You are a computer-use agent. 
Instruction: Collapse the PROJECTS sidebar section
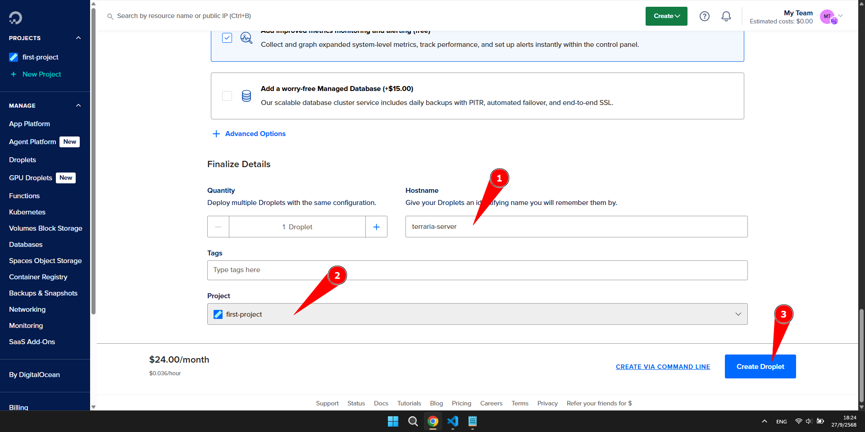[78, 38]
